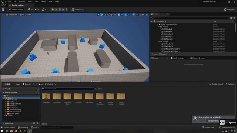Screen dimensions: 237x133
Task: Open the Platforms dropdown
Action: click(x=77, y=10)
